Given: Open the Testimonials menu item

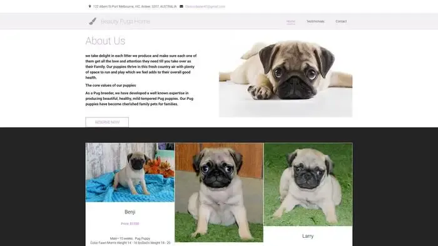Looking at the screenshot, I should (x=315, y=21).
